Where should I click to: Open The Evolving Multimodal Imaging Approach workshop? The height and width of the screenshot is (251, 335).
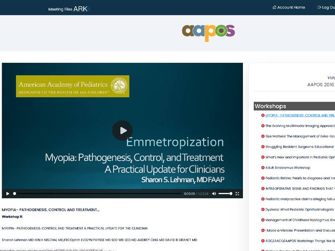pyautogui.click(x=300, y=126)
